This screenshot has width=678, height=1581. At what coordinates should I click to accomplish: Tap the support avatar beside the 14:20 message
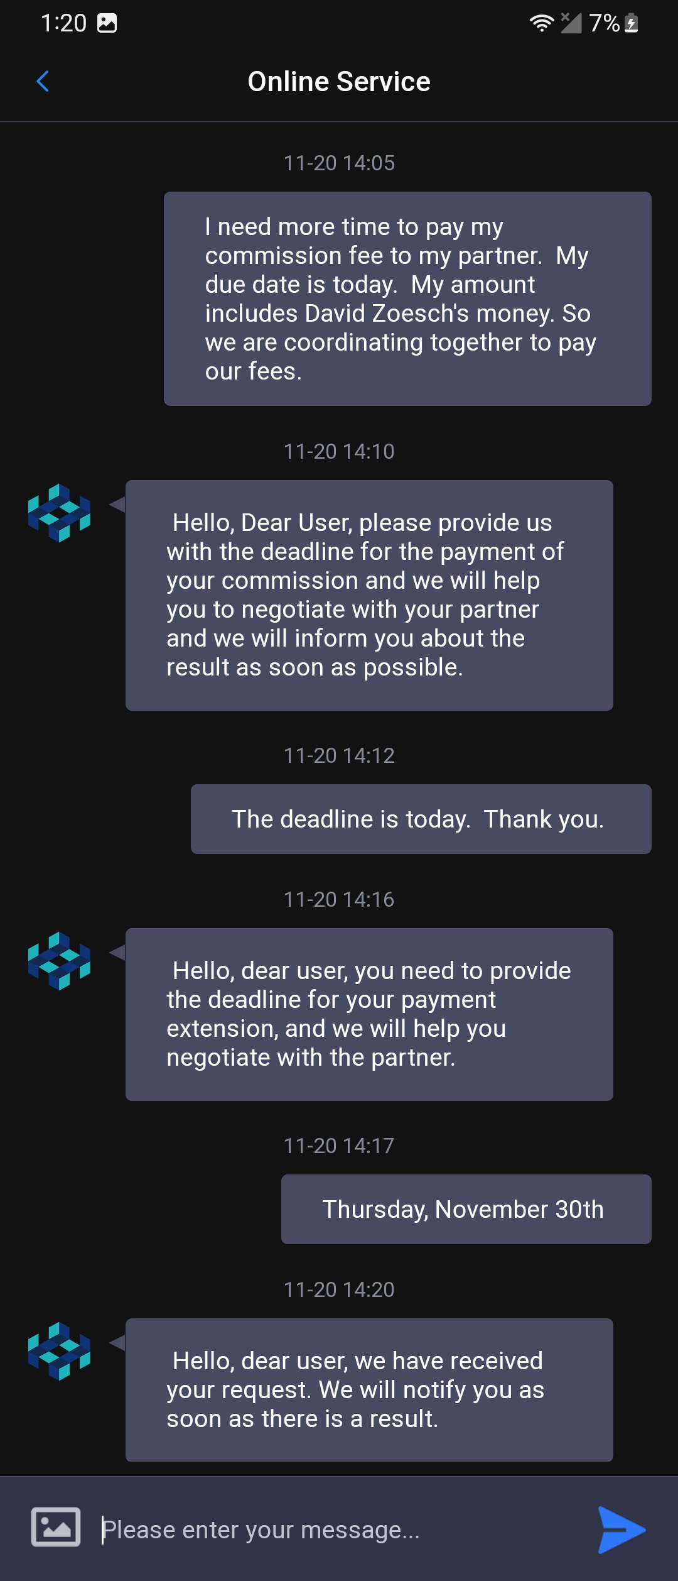pyautogui.click(x=59, y=1351)
